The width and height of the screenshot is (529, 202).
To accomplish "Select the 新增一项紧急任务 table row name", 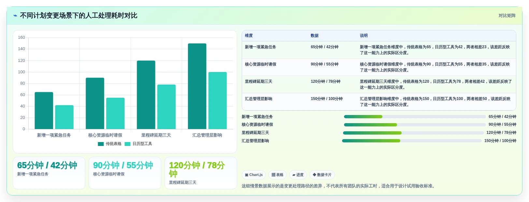I will click(x=261, y=47).
